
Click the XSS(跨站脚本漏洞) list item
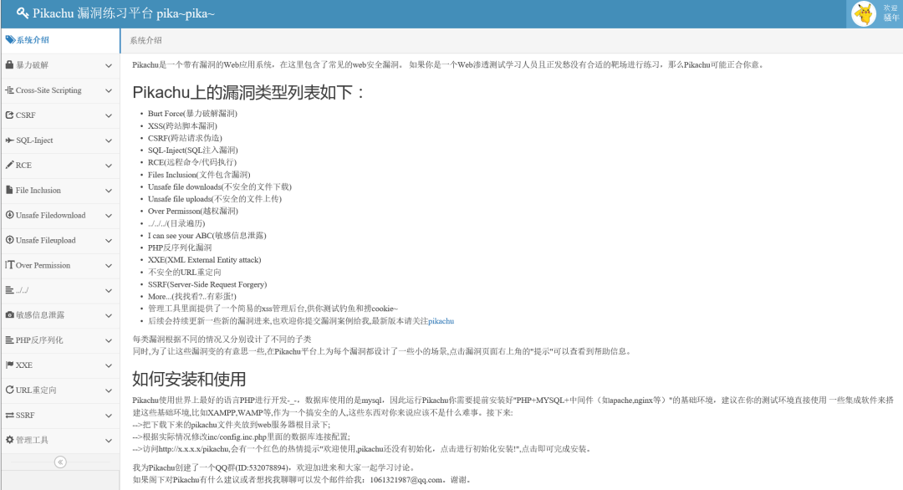coord(182,125)
